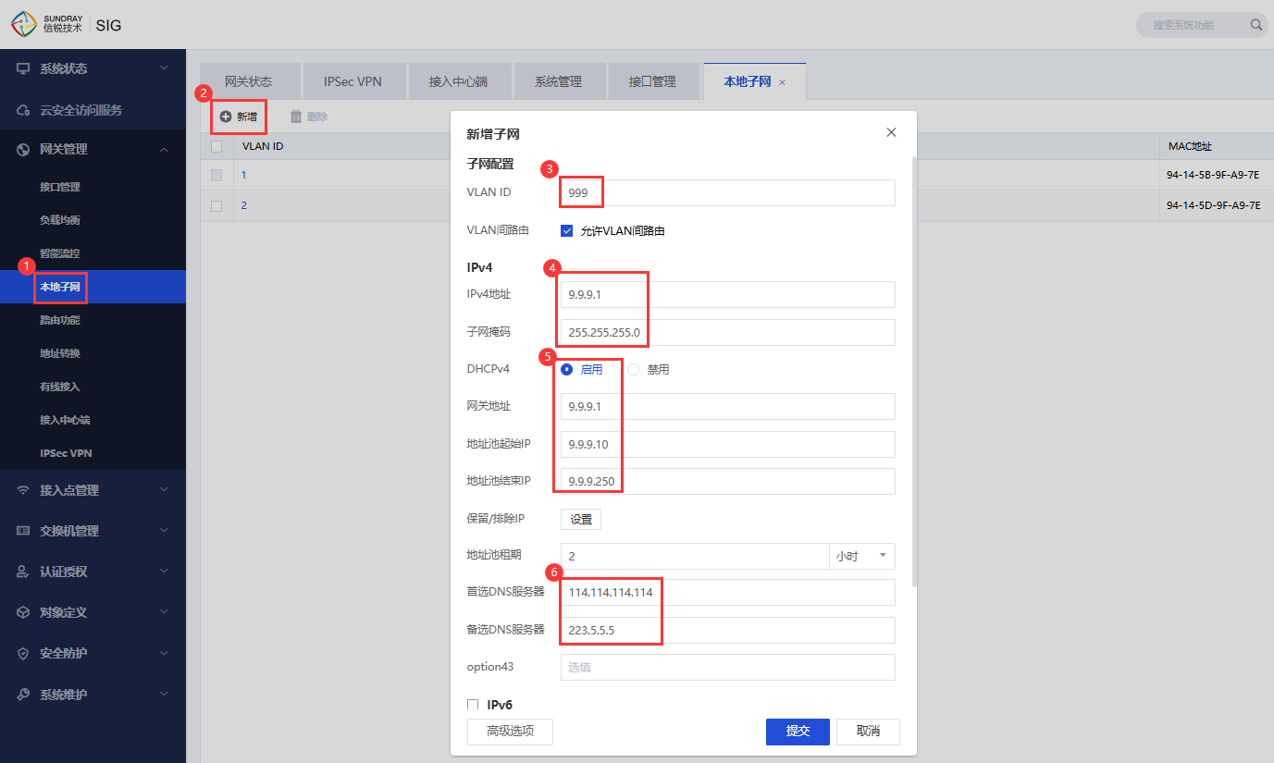This screenshot has height=763, width=1274.
Task: Enable the IPv6 checkbox
Action: pyautogui.click(x=474, y=705)
